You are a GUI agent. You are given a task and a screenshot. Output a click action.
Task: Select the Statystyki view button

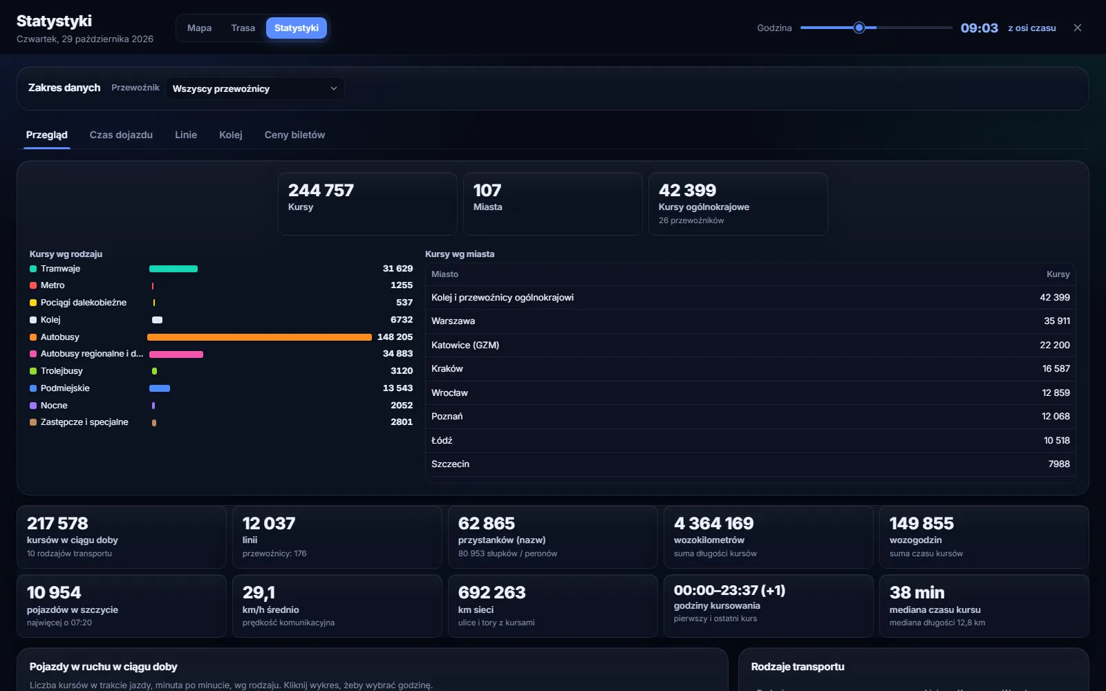(297, 28)
